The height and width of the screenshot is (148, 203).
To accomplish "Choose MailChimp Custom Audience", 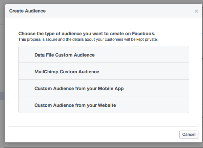I will click(67, 72).
